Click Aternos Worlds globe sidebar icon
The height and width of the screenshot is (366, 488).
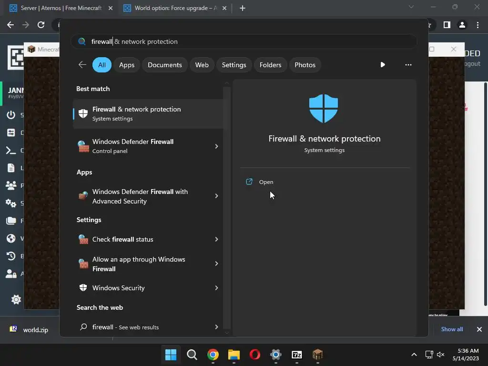pos(11,238)
